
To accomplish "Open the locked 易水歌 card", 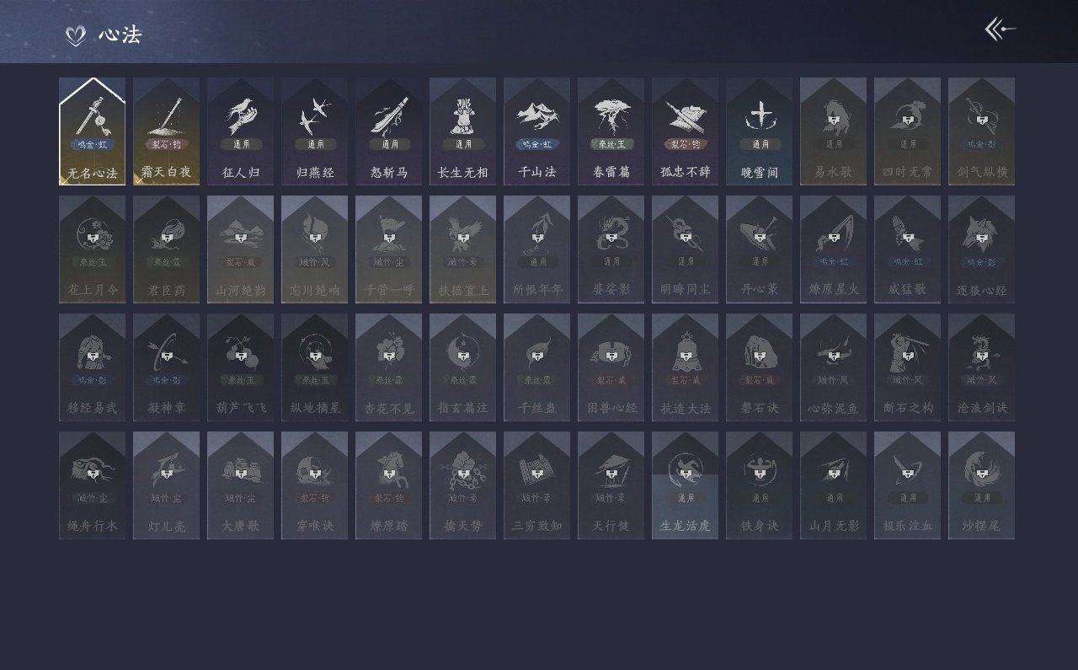I will click(x=833, y=131).
